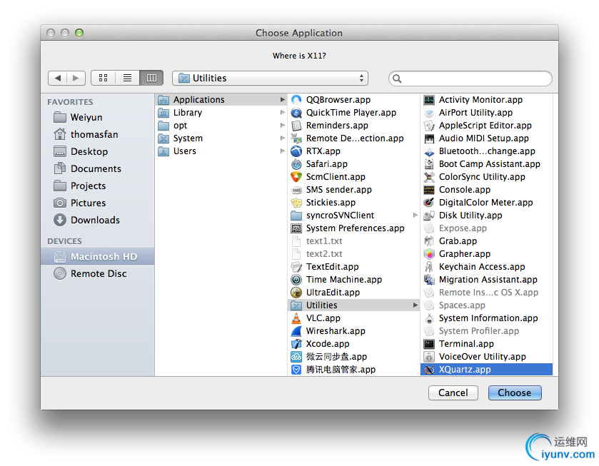The image size is (599, 466).
Task: Switch to column view
Action: point(151,78)
